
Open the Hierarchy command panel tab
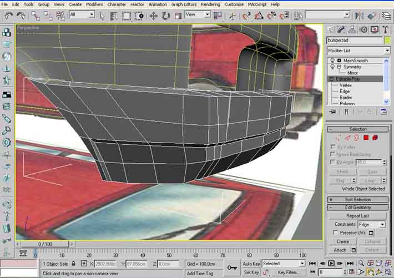point(352,29)
